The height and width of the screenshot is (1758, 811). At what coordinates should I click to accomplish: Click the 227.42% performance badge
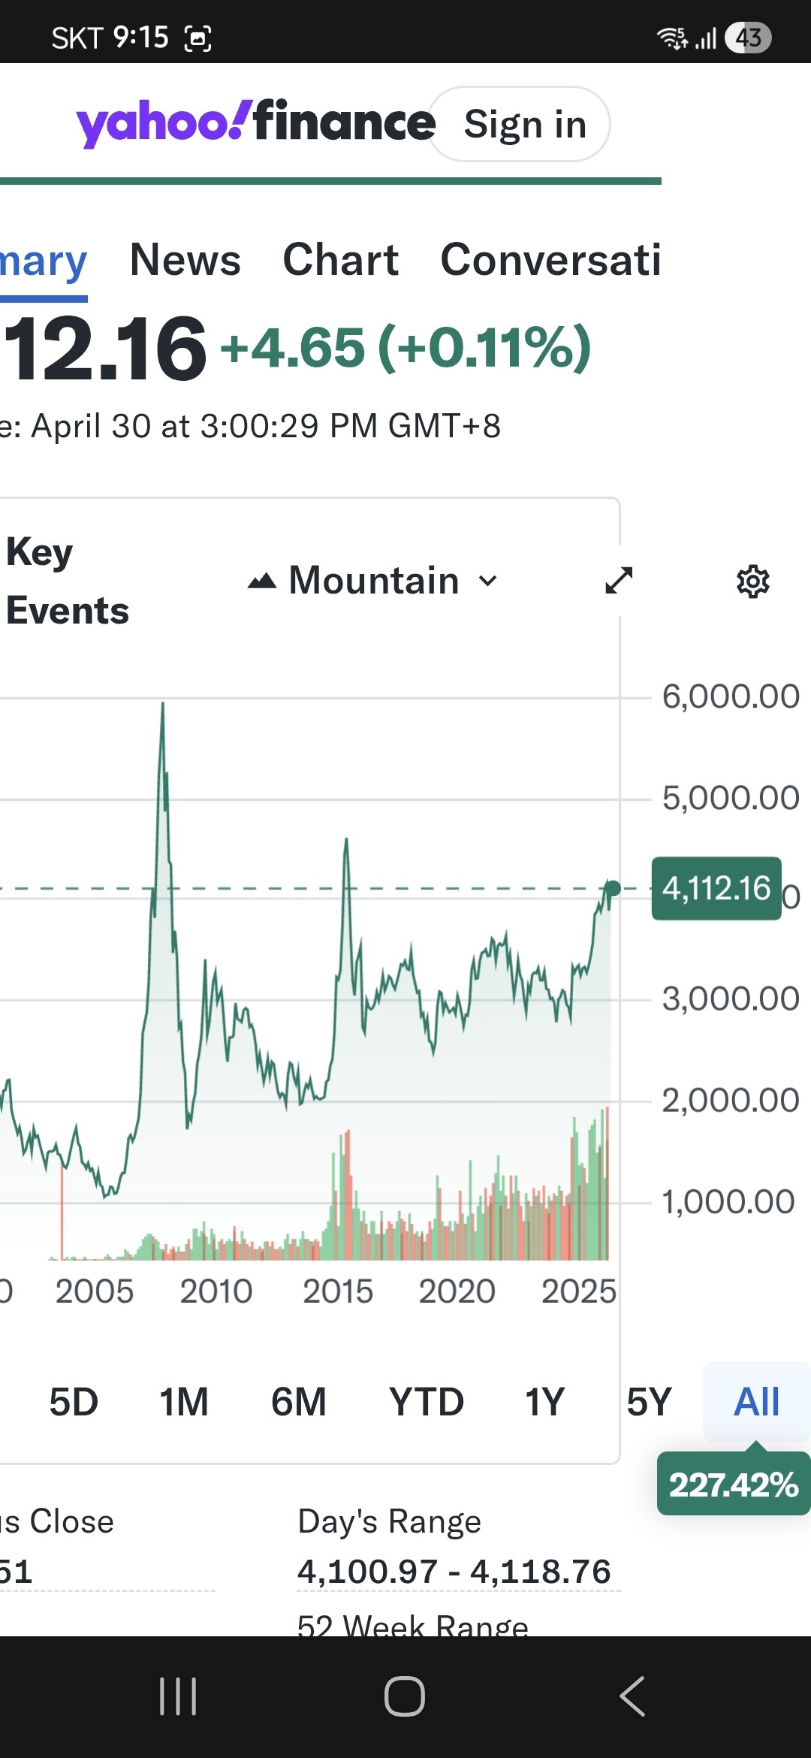(x=734, y=1485)
